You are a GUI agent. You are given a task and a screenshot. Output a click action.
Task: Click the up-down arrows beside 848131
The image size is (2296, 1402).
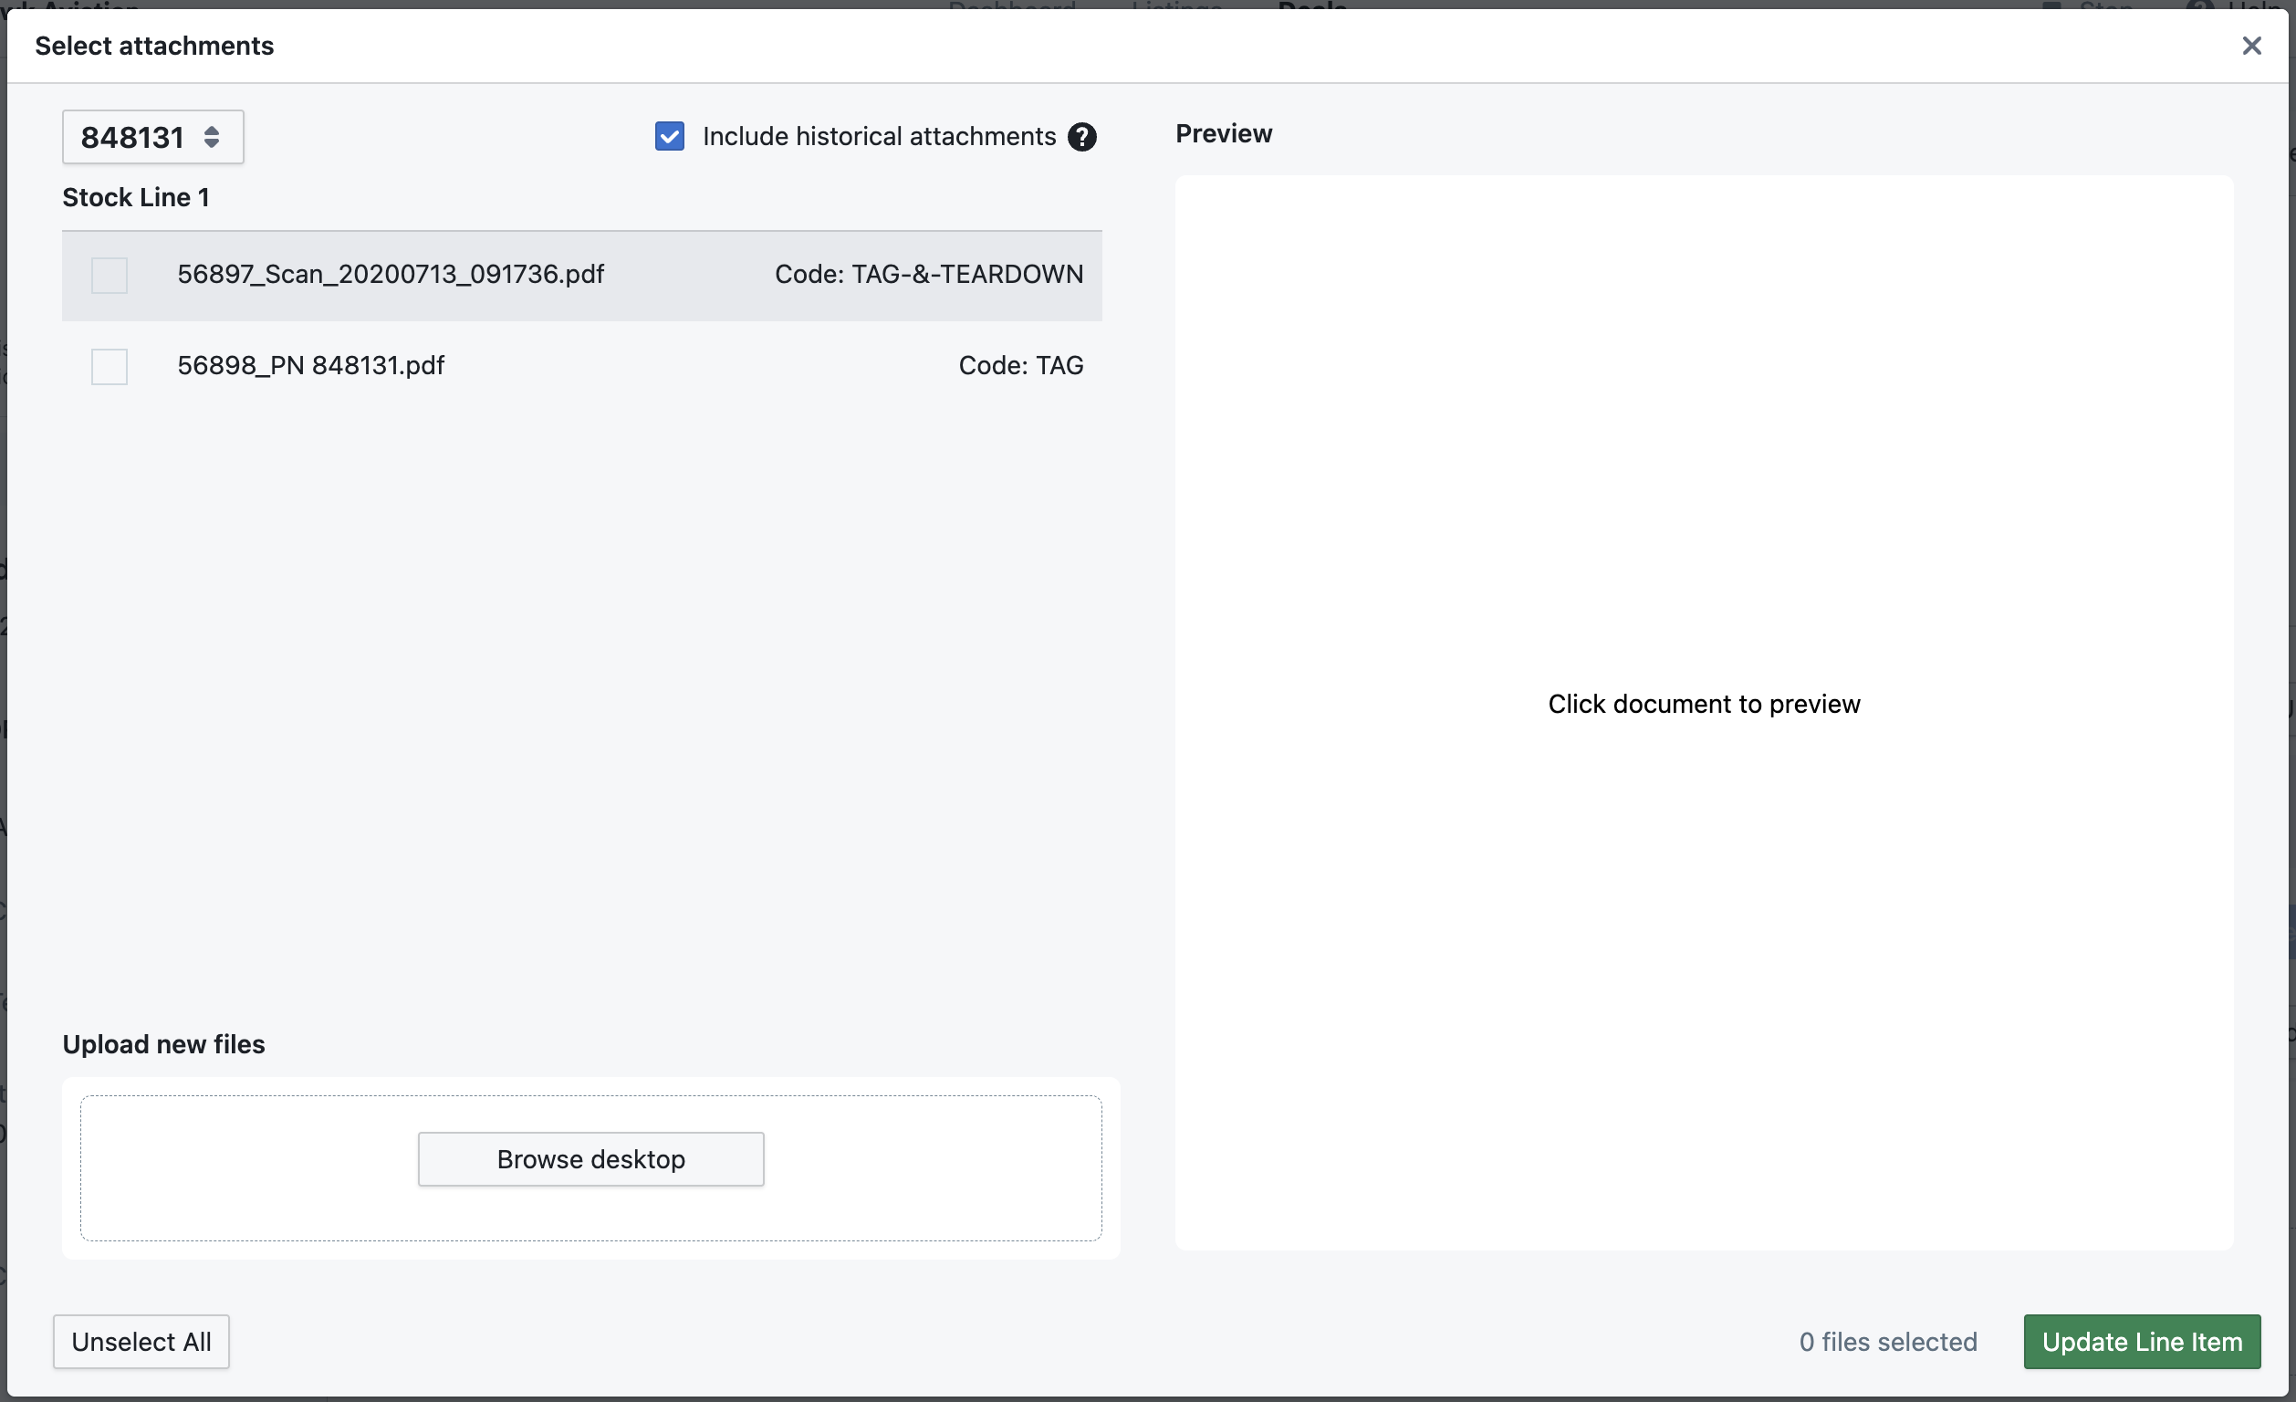pyautogui.click(x=212, y=137)
